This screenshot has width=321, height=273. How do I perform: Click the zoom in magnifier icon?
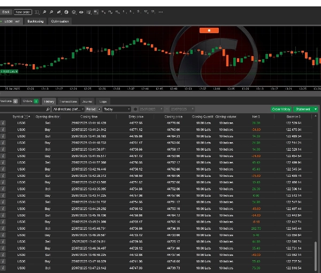[x=44, y=11]
